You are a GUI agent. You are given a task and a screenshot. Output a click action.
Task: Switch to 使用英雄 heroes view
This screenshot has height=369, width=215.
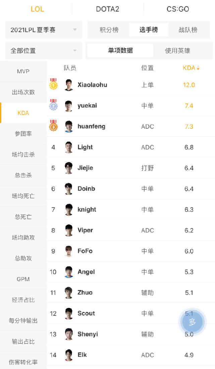(x=177, y=51)
